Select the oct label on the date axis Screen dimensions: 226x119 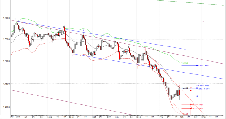pos(94,117)
